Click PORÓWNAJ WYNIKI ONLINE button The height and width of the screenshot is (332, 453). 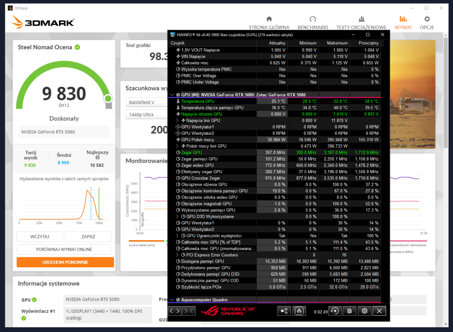[x=64, y=249]
